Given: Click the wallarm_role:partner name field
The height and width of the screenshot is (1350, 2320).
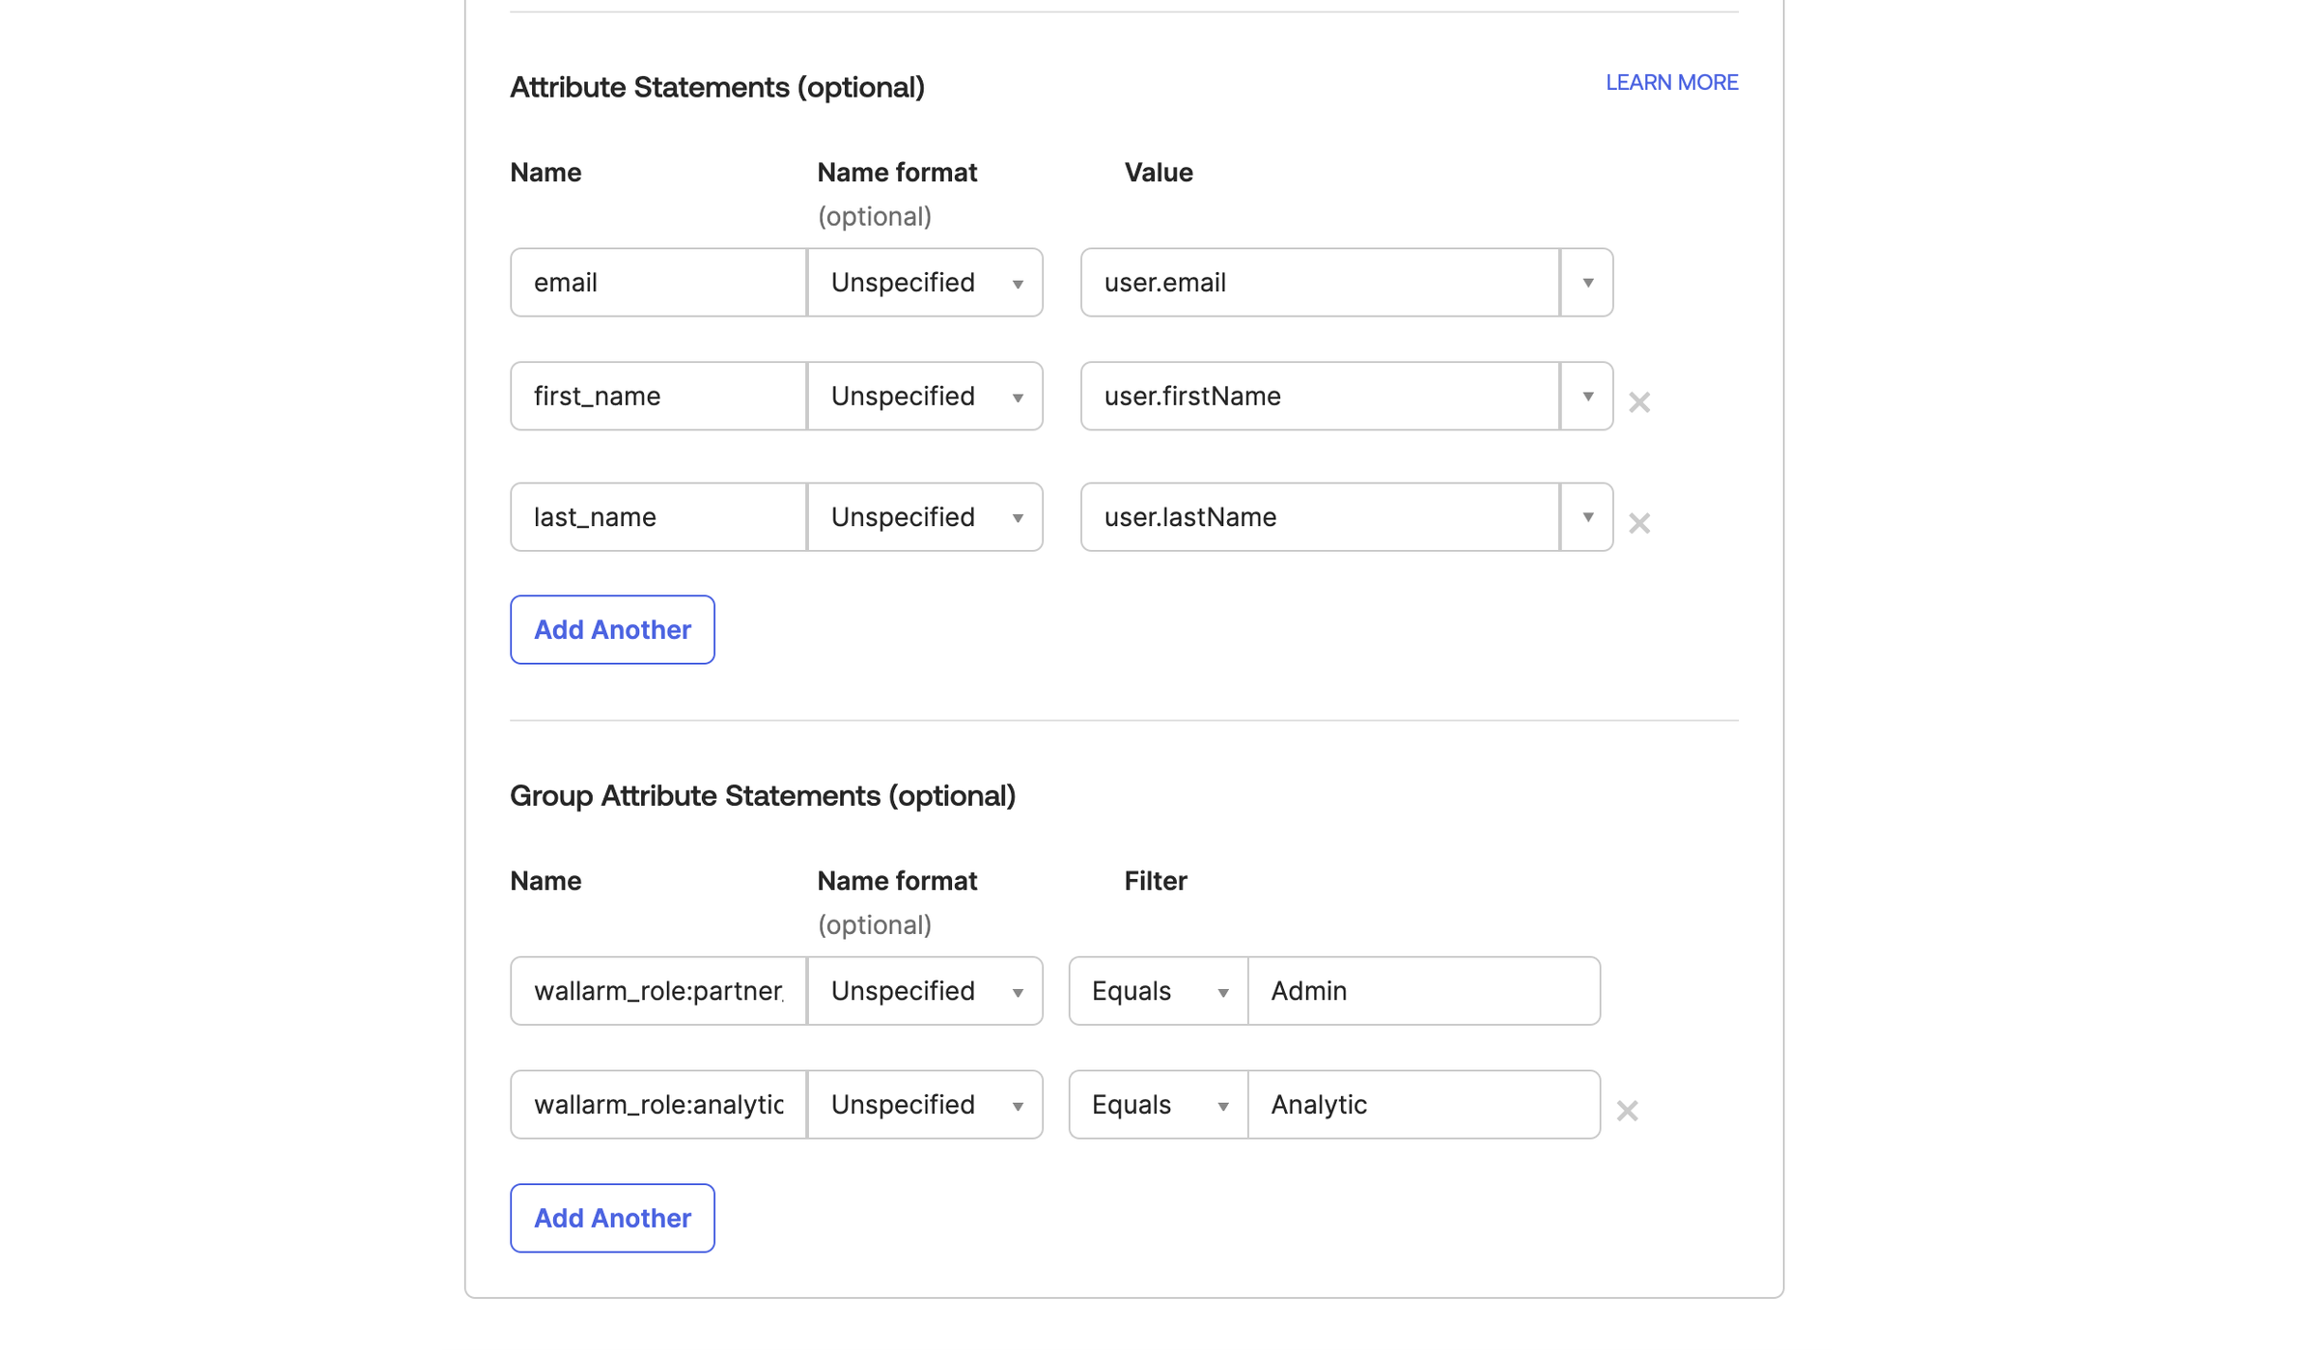Looking at the screenshot, I should pyautogui.click(x=657, y=991).
